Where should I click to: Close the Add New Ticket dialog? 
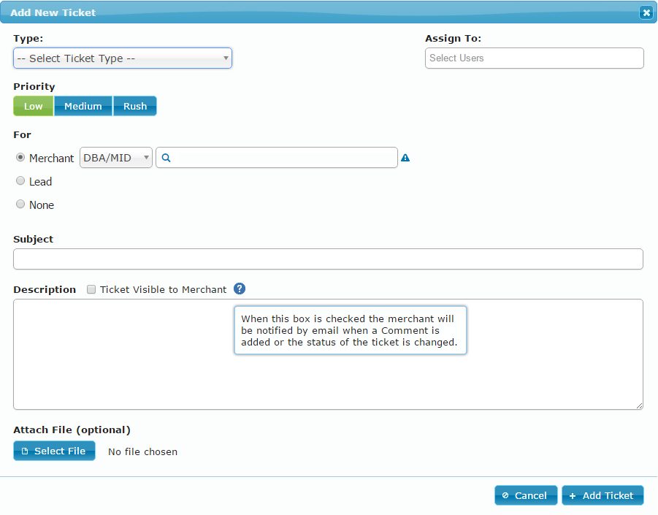[646, 12]
